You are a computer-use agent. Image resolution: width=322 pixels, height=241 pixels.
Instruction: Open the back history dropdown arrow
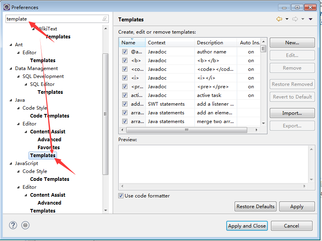click(287, 19)
